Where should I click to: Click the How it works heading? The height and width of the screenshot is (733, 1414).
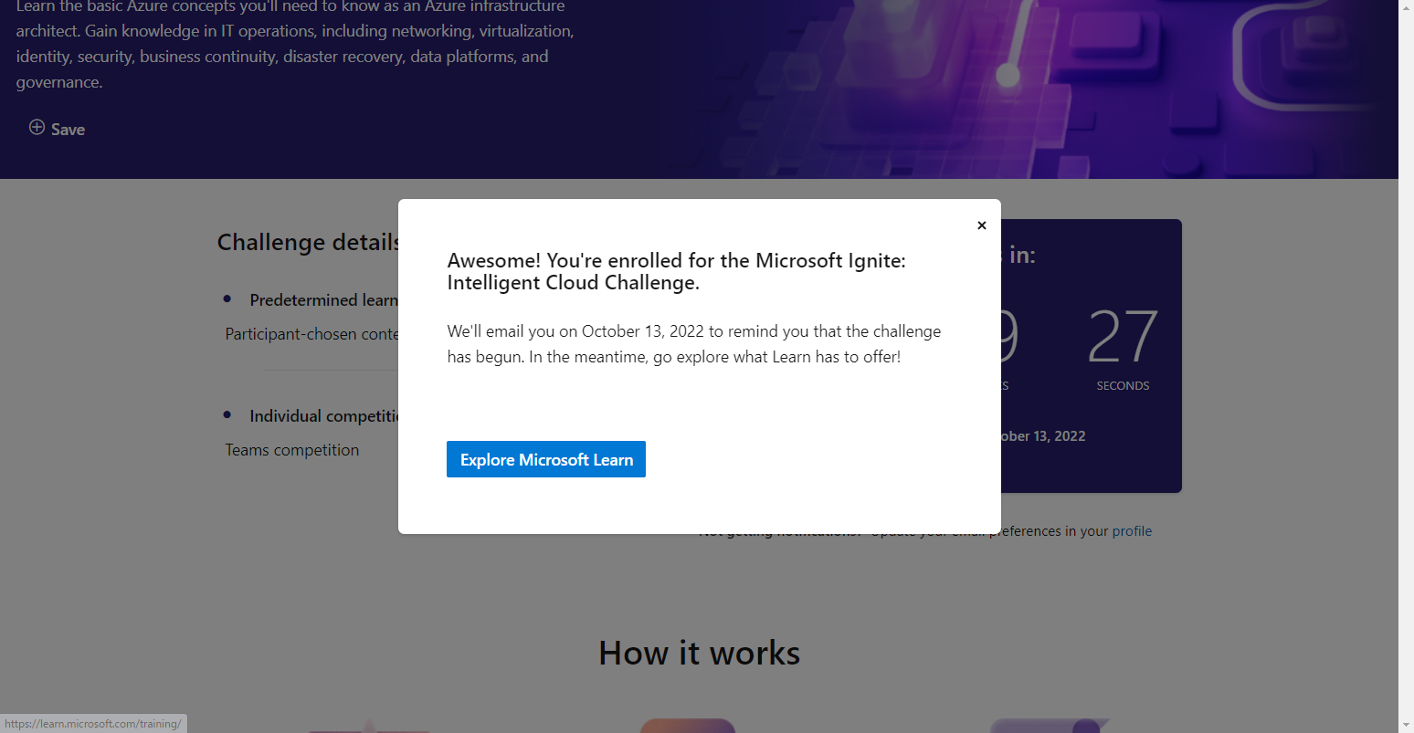coord(699,653)
